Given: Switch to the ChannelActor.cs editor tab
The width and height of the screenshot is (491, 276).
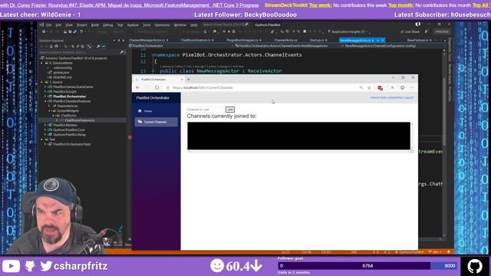Looking at the screenshot, I should pos(285,40).
